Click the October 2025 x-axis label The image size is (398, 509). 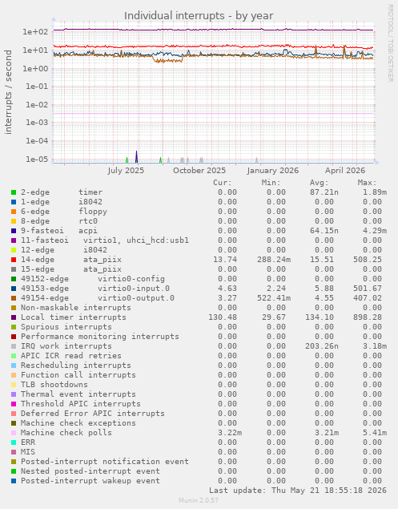point(199,171)
